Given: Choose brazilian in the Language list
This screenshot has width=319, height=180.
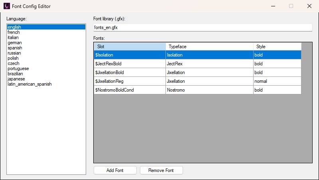Looking at the screenshot, I should pyautogui.click(x=46, y=74).
